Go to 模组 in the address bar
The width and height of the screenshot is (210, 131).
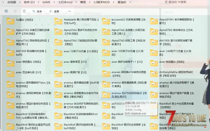coord(83,2)
